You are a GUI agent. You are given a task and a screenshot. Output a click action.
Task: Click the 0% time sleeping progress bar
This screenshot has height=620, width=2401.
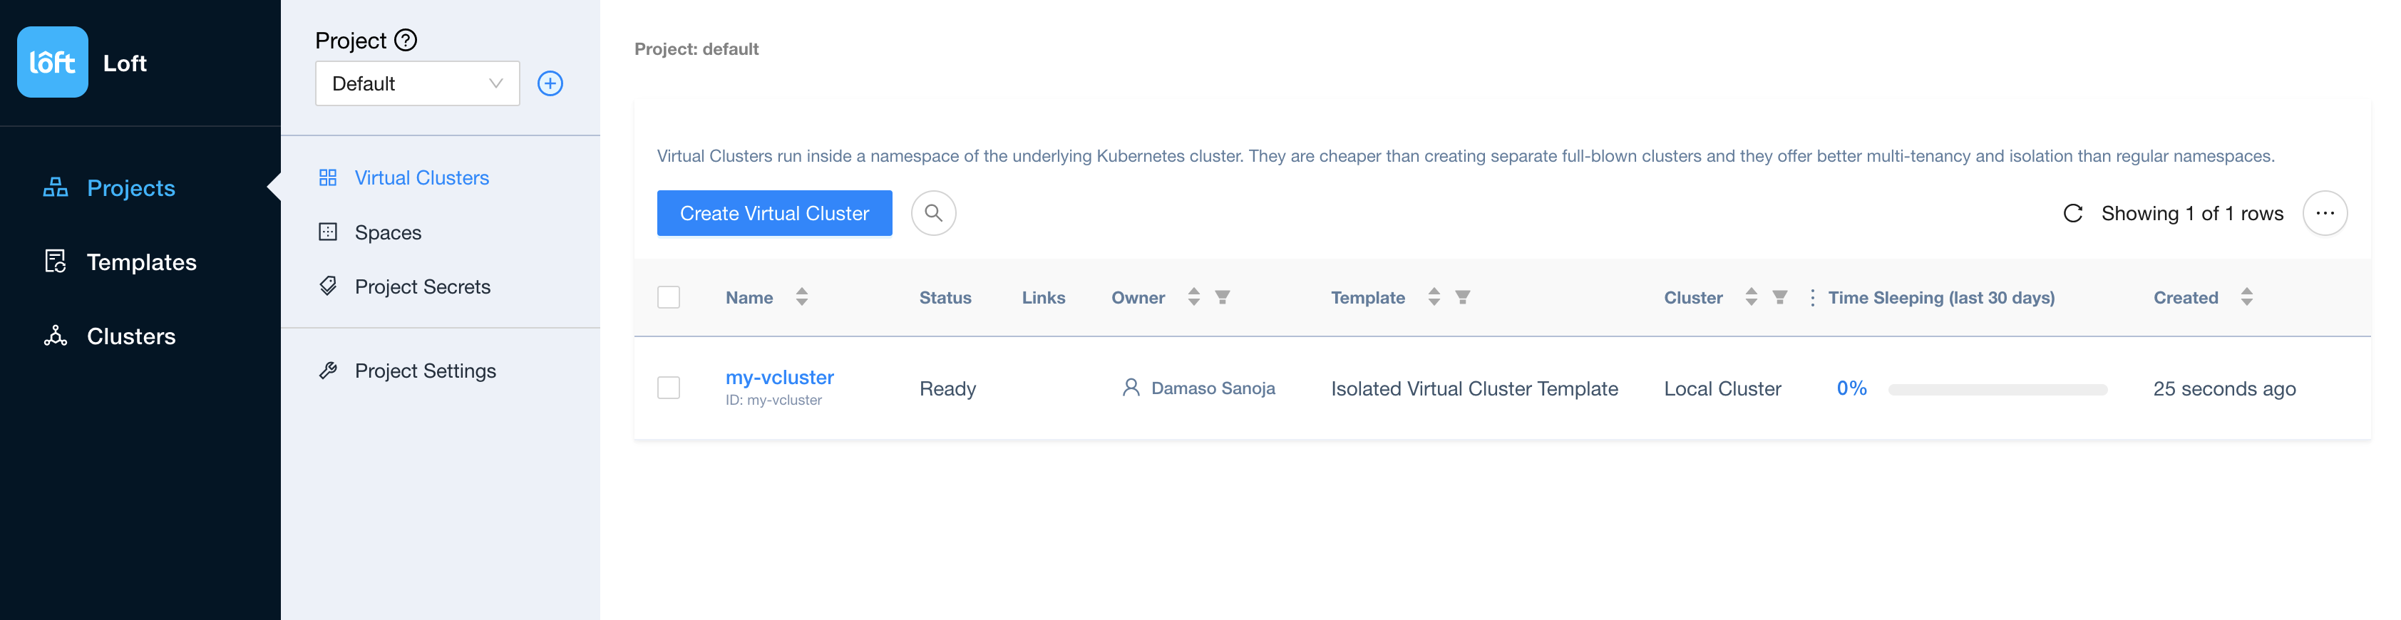pos(1998,390)
